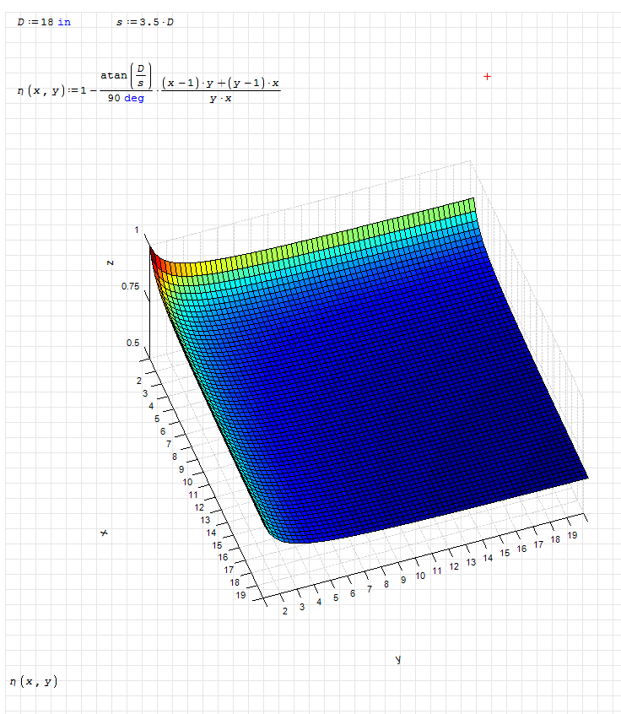The image size is (621, 714).
Task: Click the 0.5 tick on the z axis
Action: tap(132, 343)
